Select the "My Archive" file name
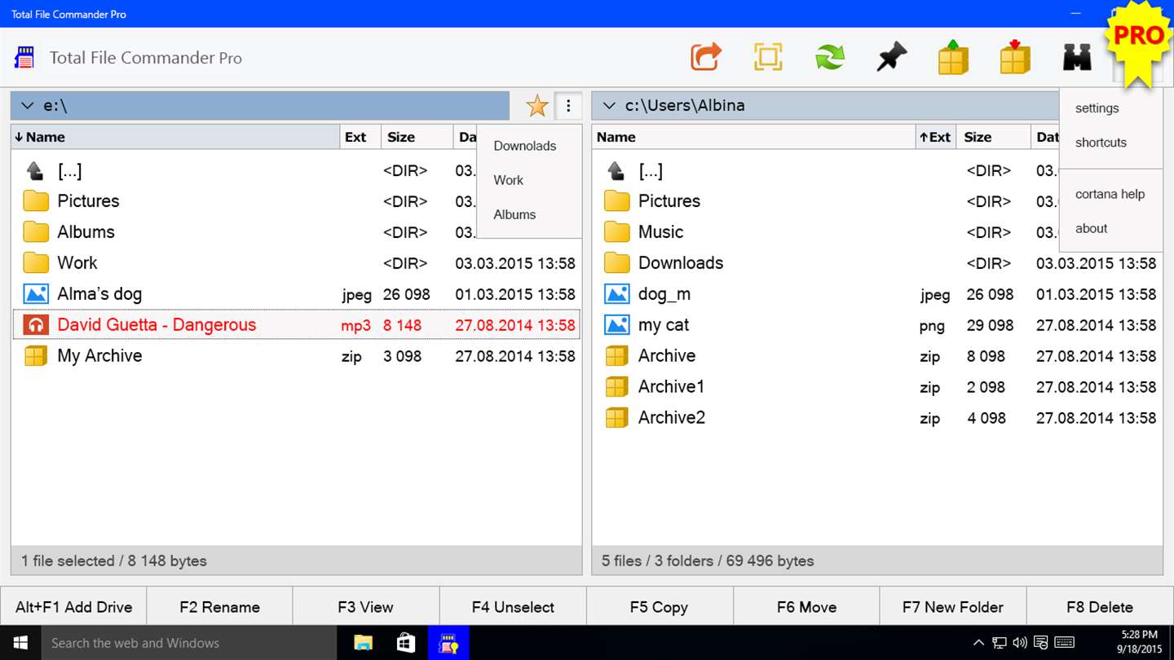The image size is (1174, 660). coord(99,356)
